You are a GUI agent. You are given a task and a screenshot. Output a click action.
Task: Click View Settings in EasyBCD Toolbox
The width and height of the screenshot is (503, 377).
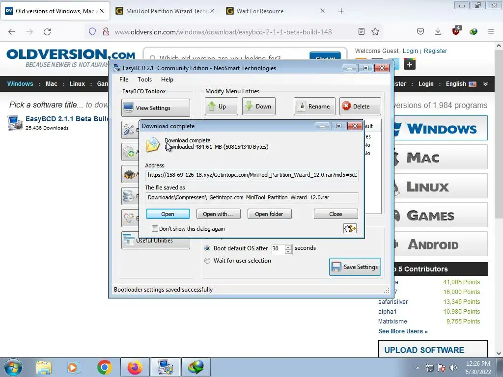pyautogui.click(x=156, y=108)
